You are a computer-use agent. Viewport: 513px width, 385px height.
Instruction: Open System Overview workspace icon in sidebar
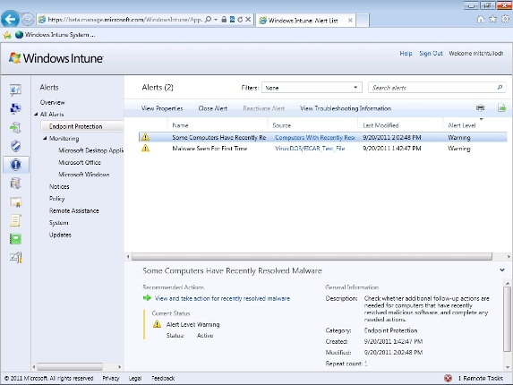point(15,90)
